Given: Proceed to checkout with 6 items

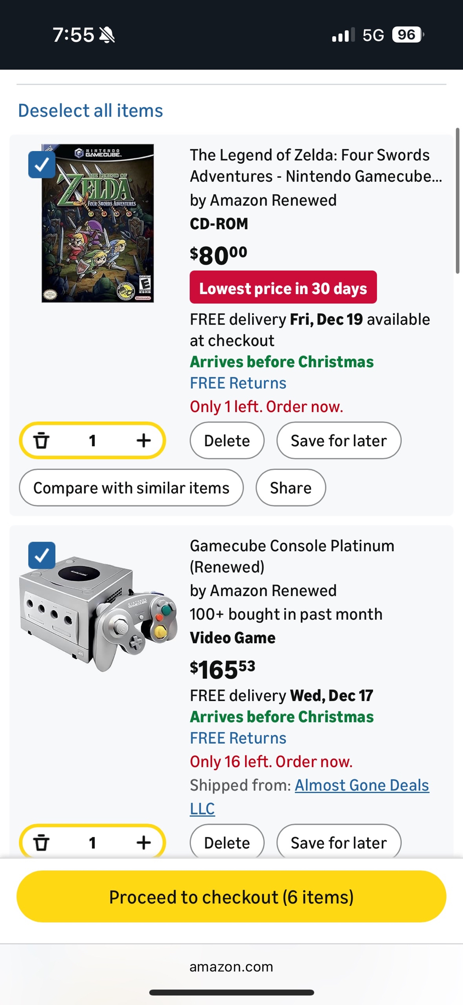Looking at the screenshot, I should coord(231,897).
